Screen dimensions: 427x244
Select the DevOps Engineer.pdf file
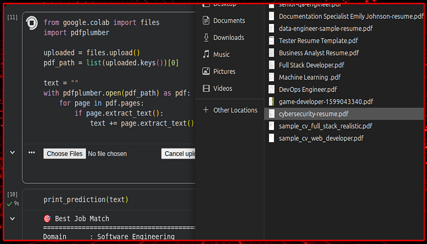point(308,90)
